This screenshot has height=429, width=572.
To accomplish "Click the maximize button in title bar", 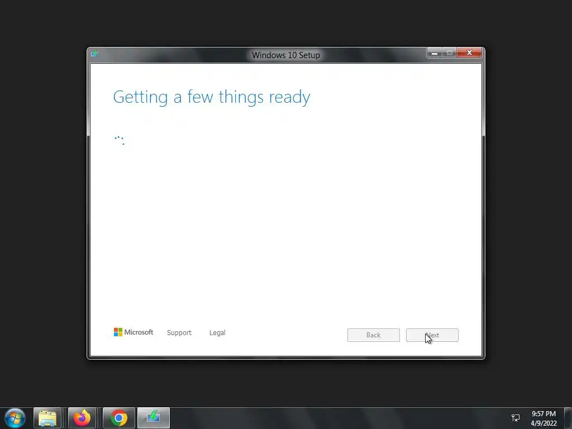I will (x=450, y=53).
